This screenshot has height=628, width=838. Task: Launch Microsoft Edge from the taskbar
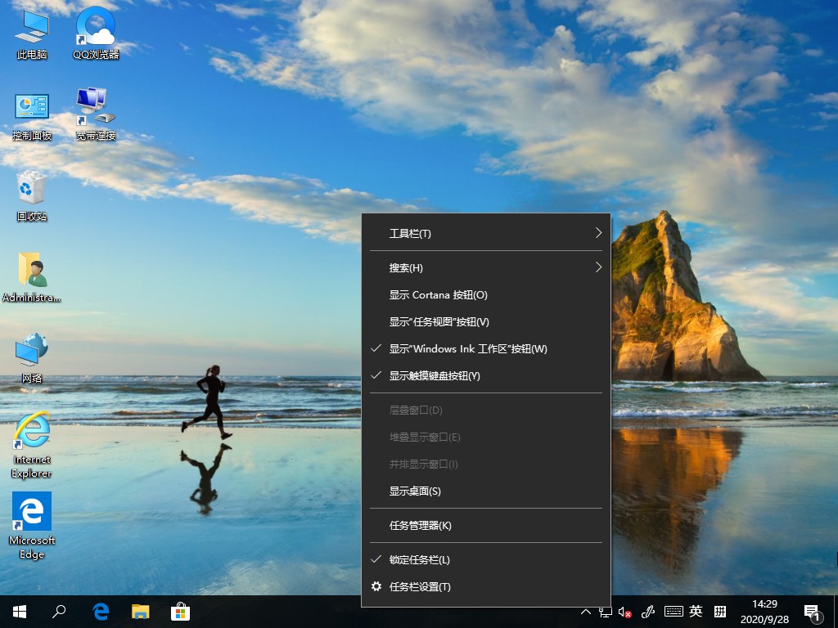click(100, 611)
